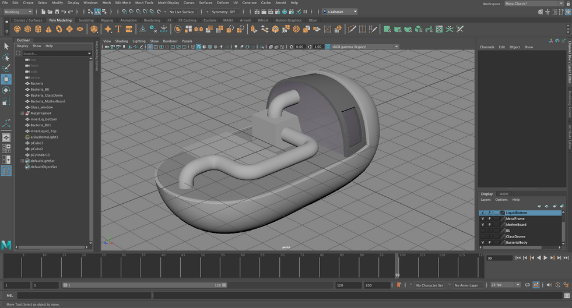Click the platonic solid shelf icon
572x308 pixels.
(x=94, y=29)
